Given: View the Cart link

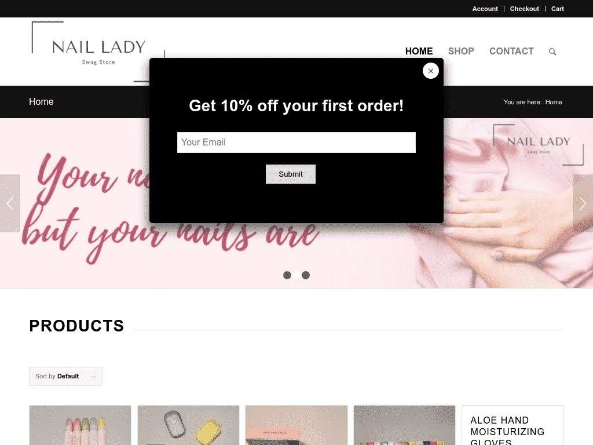Looking at the screenshot, I should [557, 9].
